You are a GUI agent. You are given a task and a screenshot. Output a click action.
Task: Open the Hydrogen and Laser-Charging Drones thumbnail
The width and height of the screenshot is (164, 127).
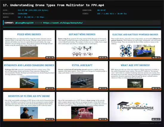[29, 76]
